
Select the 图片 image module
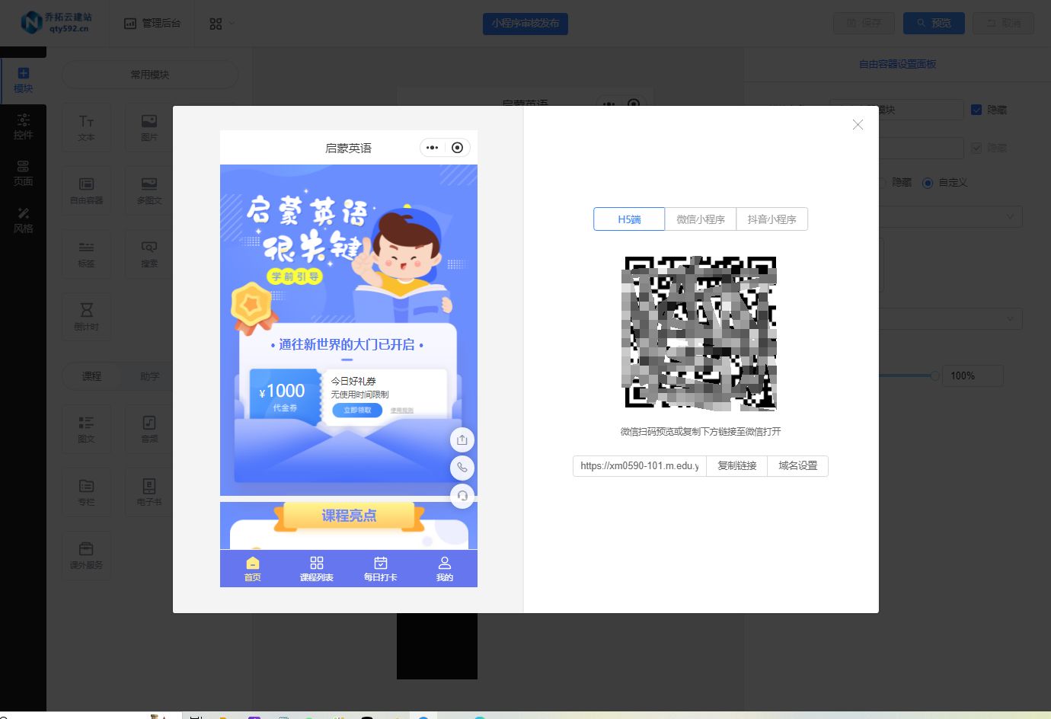pyautogui.click(x=149, y=128)
